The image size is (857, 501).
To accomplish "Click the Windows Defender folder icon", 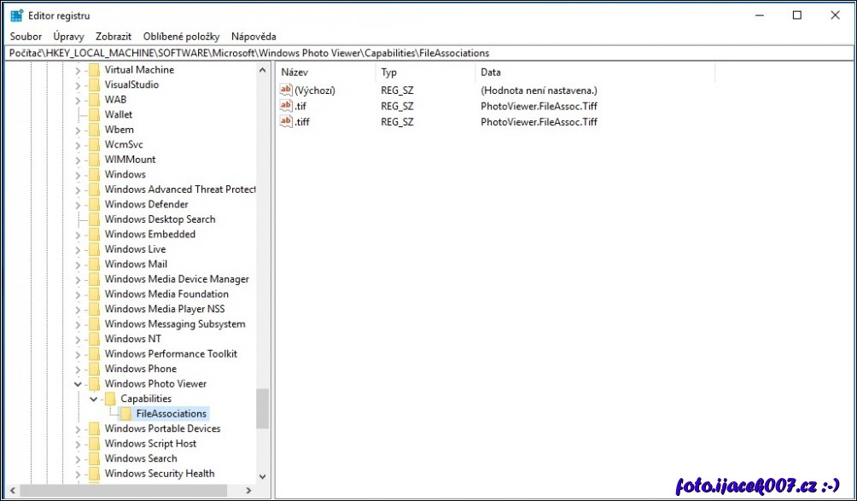I will [x=94, y=205].
